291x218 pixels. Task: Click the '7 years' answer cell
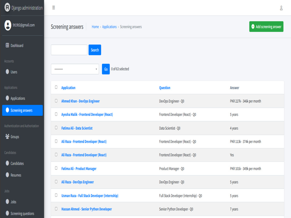coord(234,209)
